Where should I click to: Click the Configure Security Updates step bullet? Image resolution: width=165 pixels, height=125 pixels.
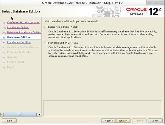[x=4, y=23]
